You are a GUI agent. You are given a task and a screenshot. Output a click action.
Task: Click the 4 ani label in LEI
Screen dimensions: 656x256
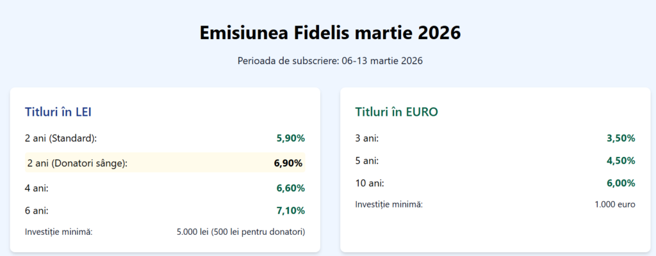tap(37, 188)
